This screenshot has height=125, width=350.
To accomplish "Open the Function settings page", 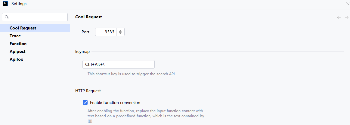I will tap(18, 44).
